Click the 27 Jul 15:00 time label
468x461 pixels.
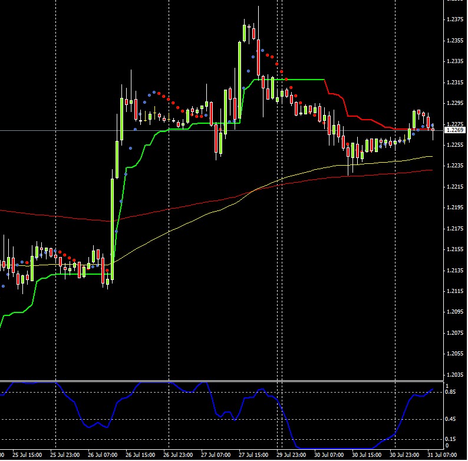pos(253,455)
